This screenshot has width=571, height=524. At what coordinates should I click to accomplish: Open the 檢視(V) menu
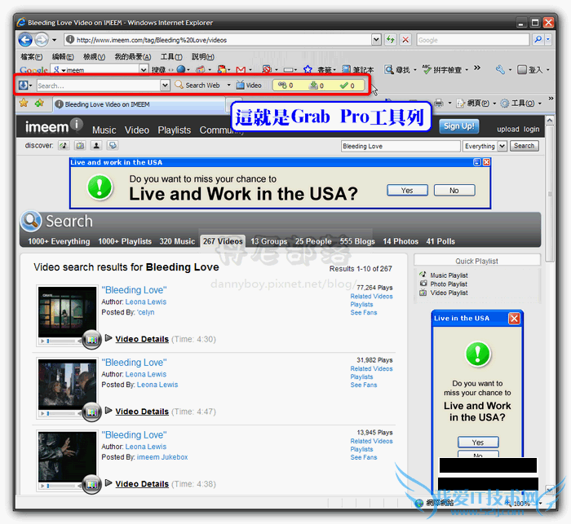(x=94, y=57)
